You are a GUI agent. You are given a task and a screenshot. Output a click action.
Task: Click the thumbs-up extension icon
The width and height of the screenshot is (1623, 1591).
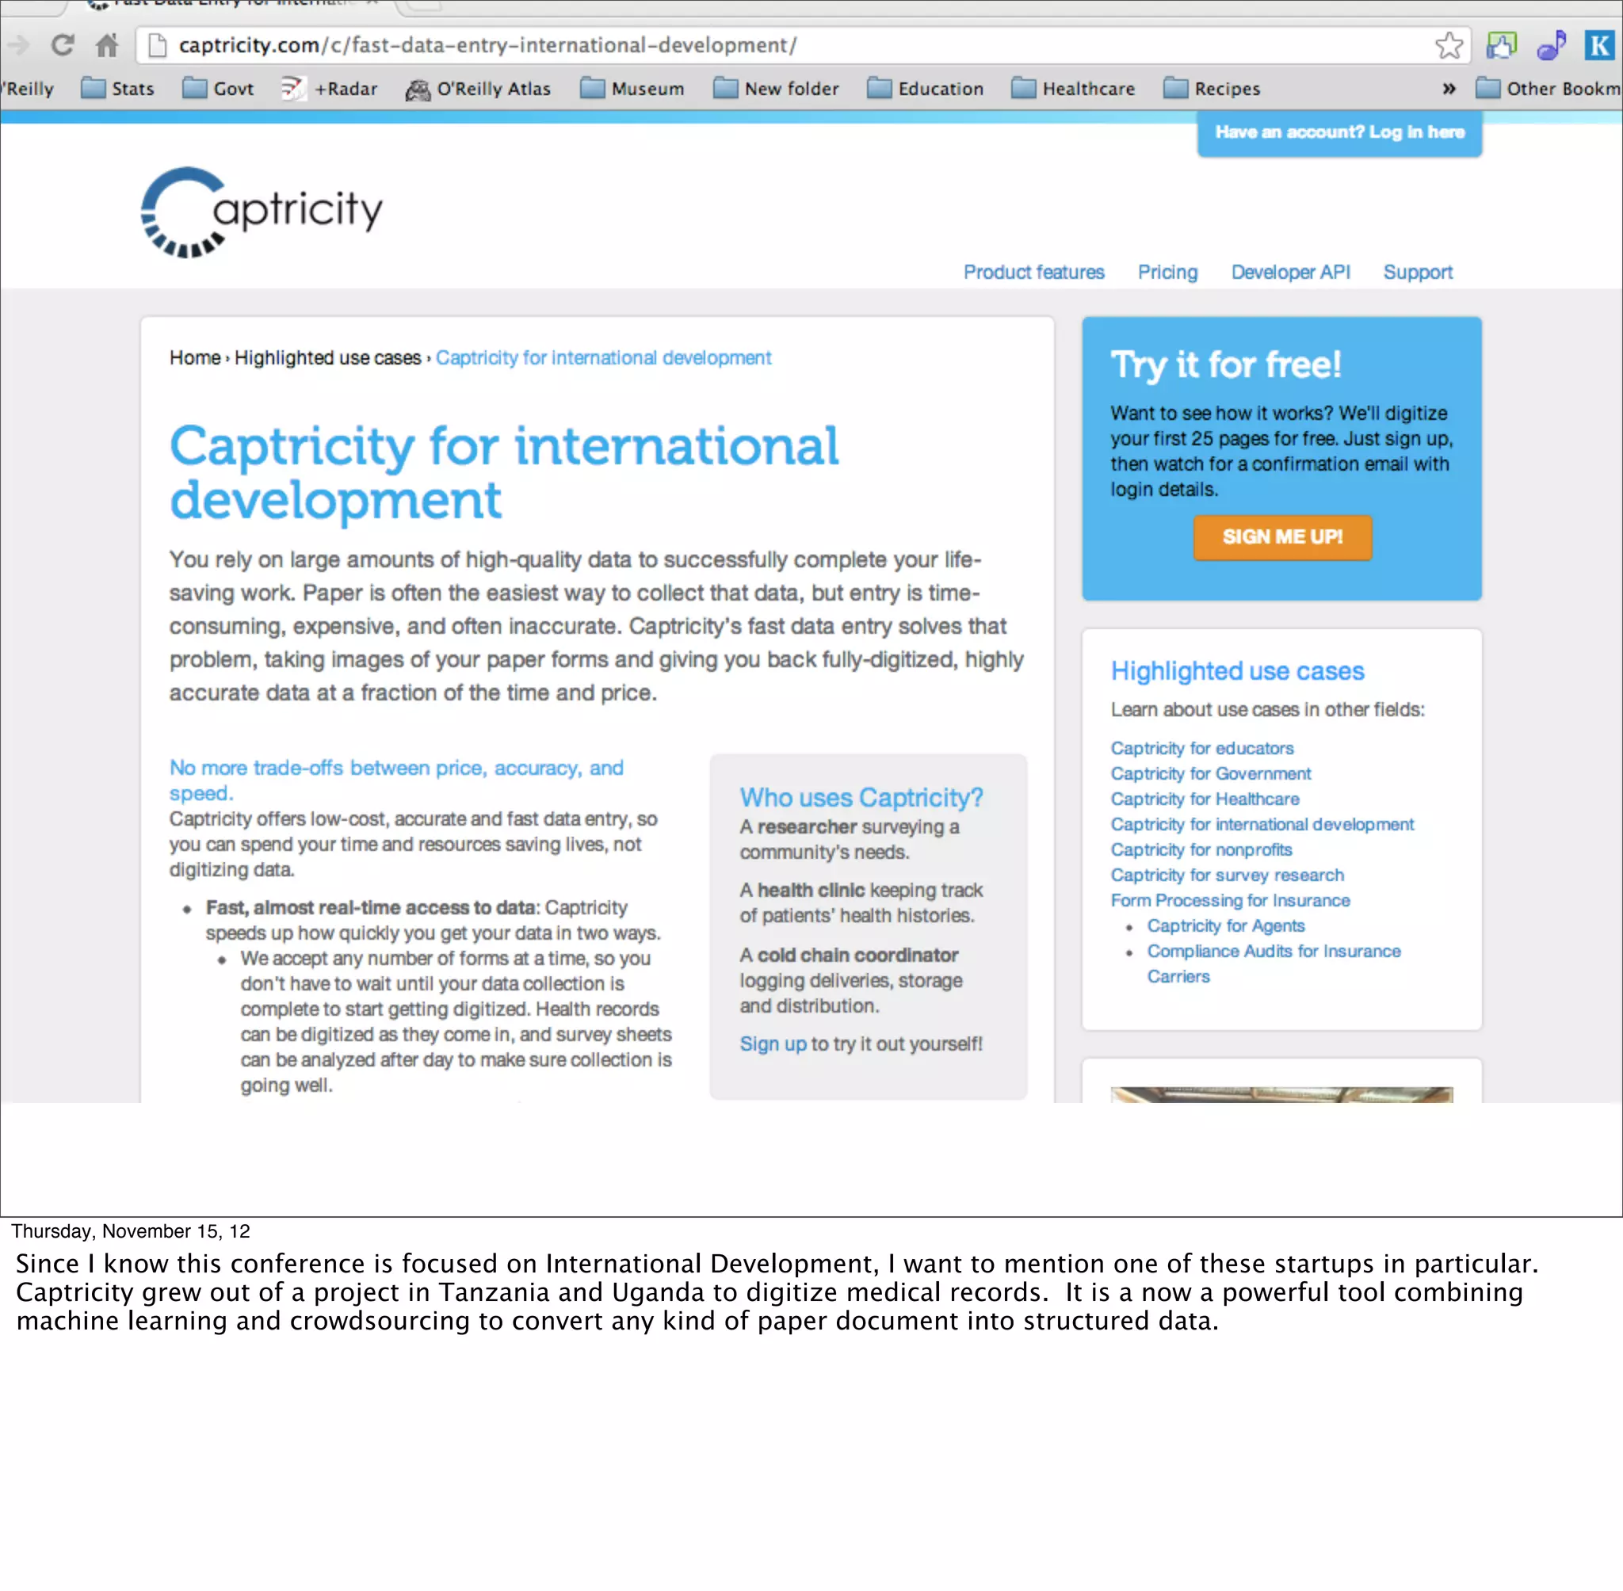1501,45
